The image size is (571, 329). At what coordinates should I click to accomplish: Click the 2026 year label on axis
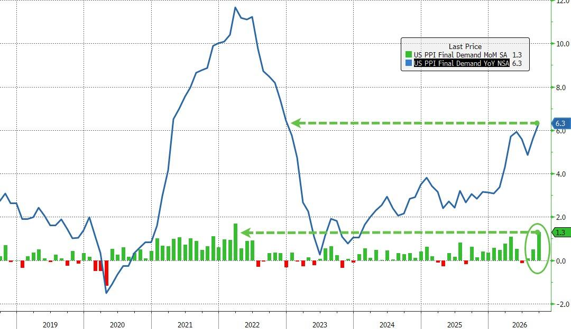pyautogui.click(x=520, y=325)
